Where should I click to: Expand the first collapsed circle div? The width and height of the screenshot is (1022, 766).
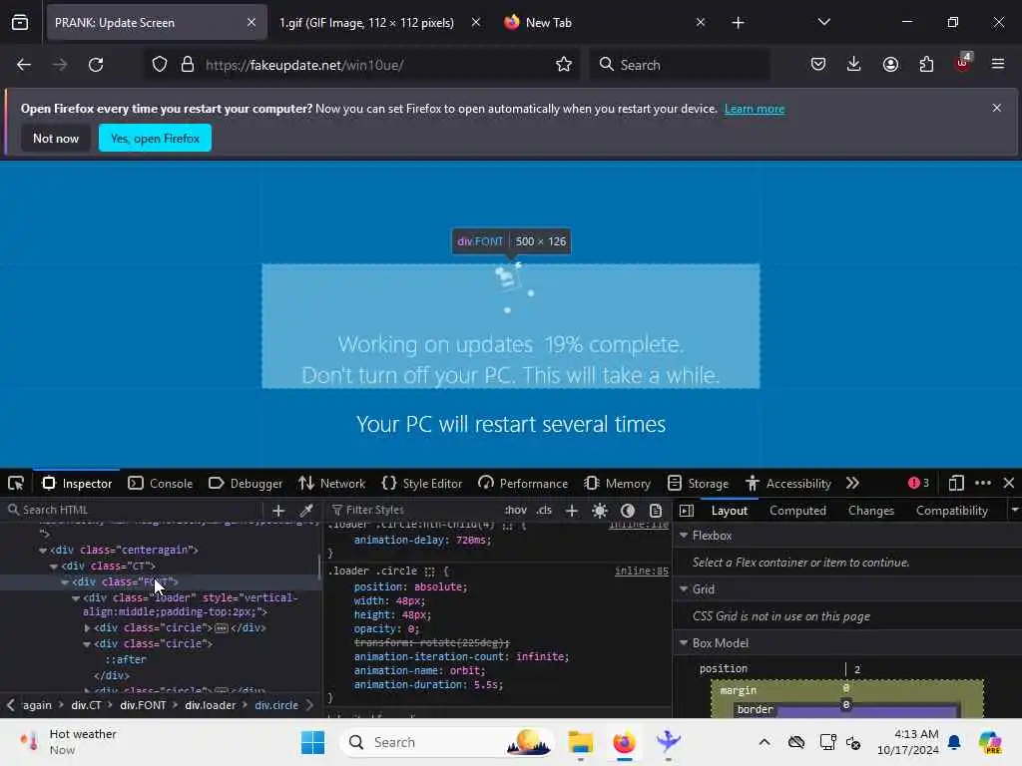point(88,628)
